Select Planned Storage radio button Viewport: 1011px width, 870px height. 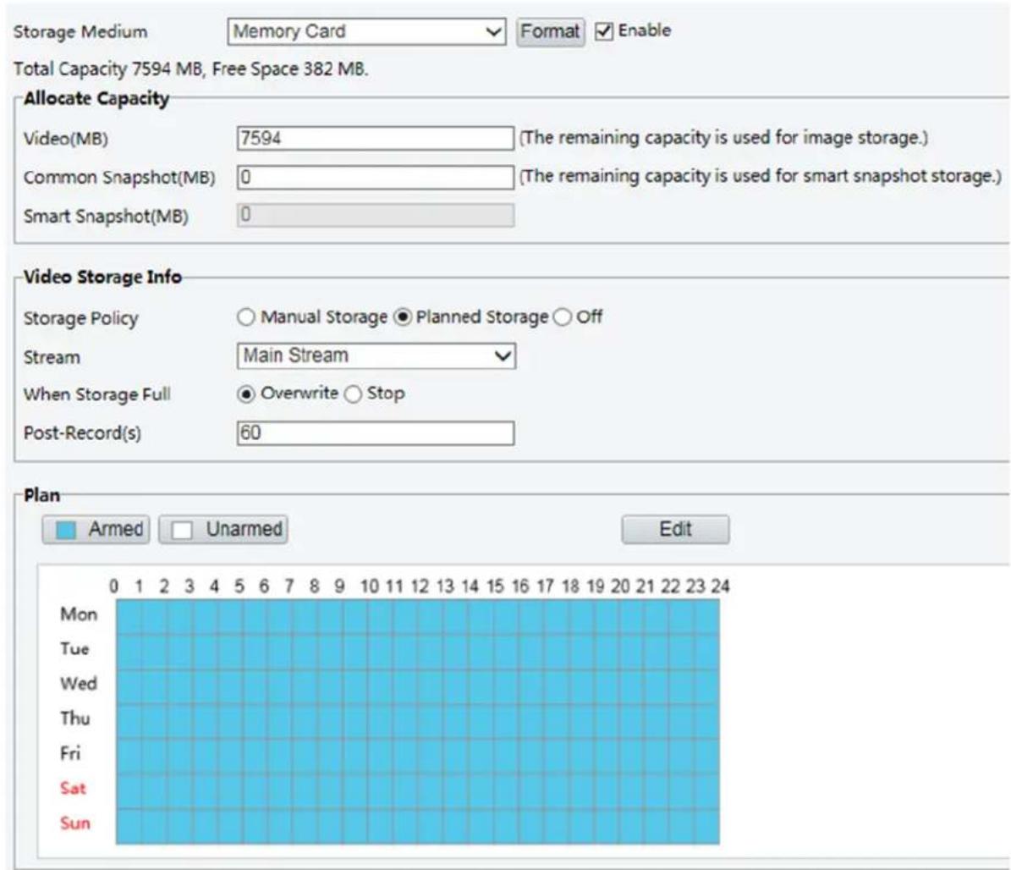[403, 317]
